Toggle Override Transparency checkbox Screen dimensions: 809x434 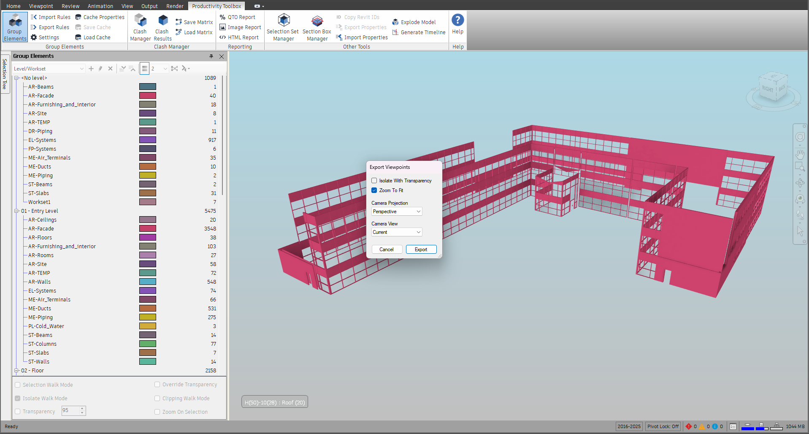[x=157, y=385]
